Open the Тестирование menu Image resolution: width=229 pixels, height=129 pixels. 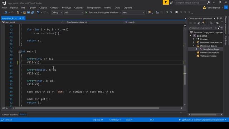pyautogui.click(x=94, y=8)
